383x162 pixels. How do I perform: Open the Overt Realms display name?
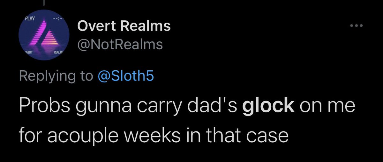click(124, 26)
